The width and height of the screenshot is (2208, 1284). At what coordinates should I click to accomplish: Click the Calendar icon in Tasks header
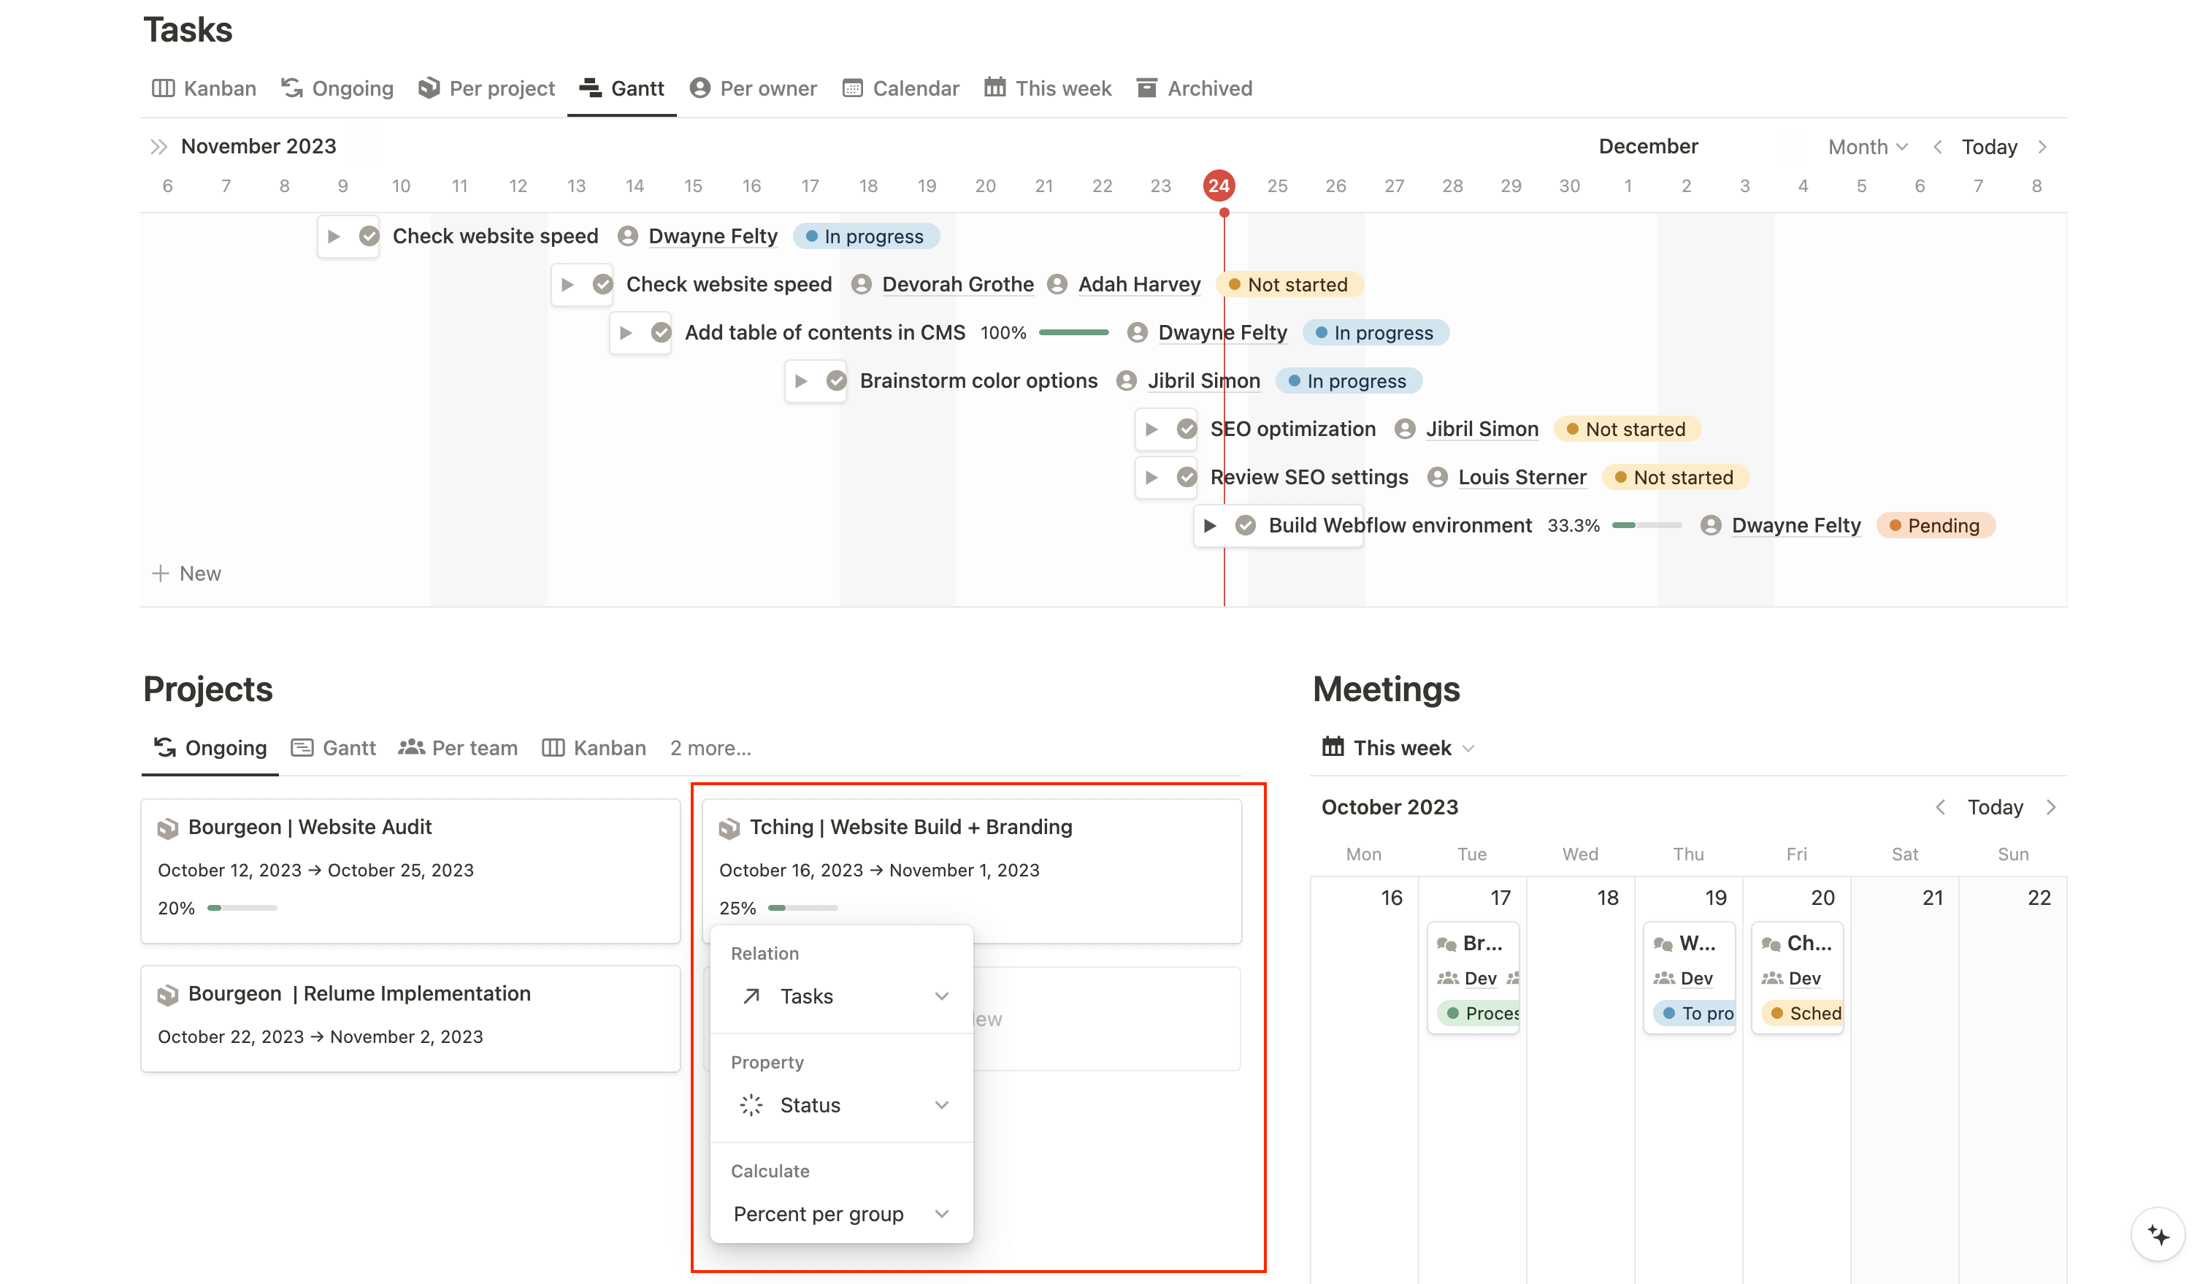pyautogui.click(x=851, y=87)
